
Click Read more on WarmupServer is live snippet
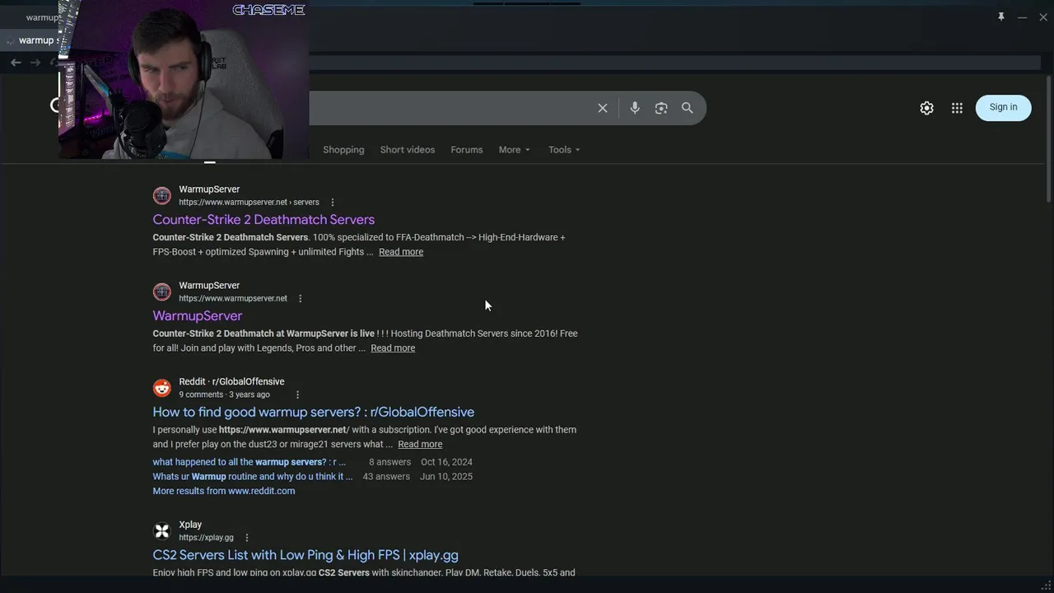[x=393, y=348]
